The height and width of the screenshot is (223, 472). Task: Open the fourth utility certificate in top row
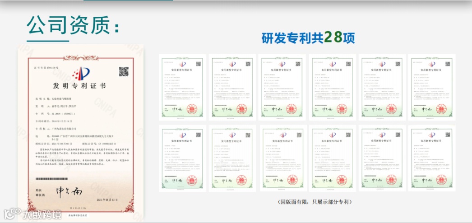click(332, 87)
